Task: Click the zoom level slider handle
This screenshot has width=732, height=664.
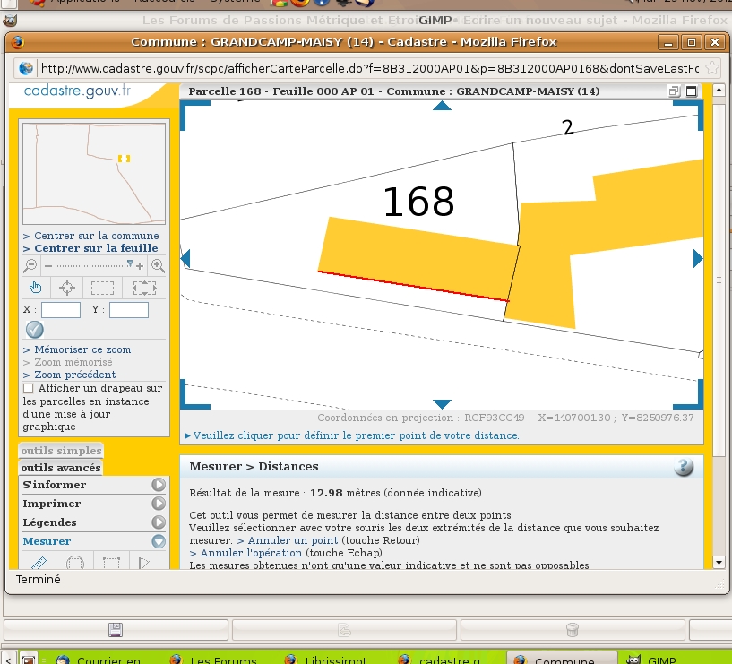Action: pos(130,263)
